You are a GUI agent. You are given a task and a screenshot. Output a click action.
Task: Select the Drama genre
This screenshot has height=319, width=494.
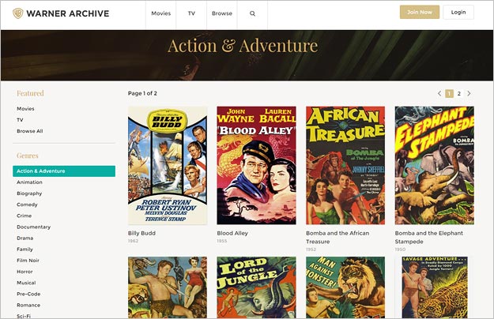pyautogui.click(x=25, y=238)
